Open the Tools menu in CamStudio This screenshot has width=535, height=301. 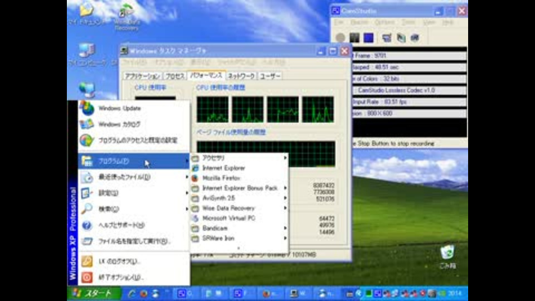(x=408, y=22)
